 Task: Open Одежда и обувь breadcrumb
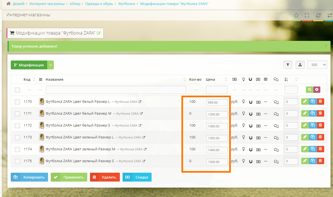(x=99, y=4)
